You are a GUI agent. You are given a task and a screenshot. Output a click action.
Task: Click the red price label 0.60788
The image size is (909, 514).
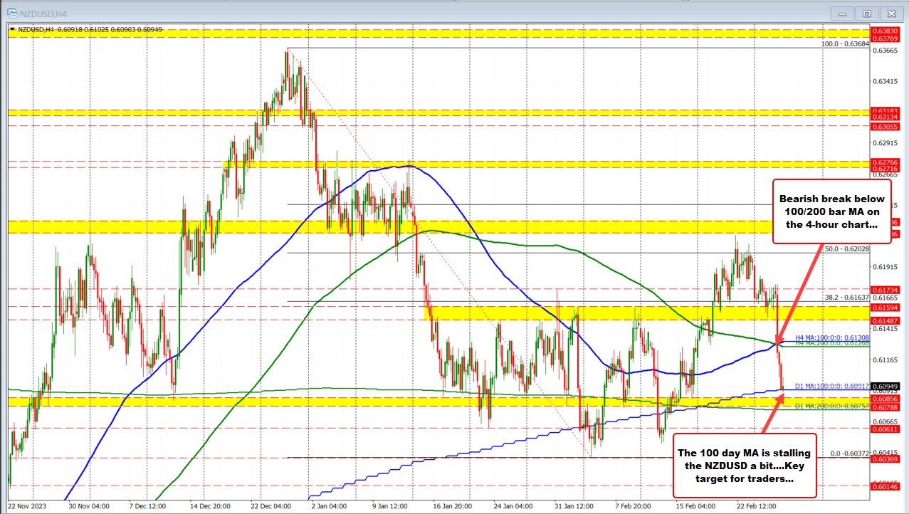tap(887, 408)
